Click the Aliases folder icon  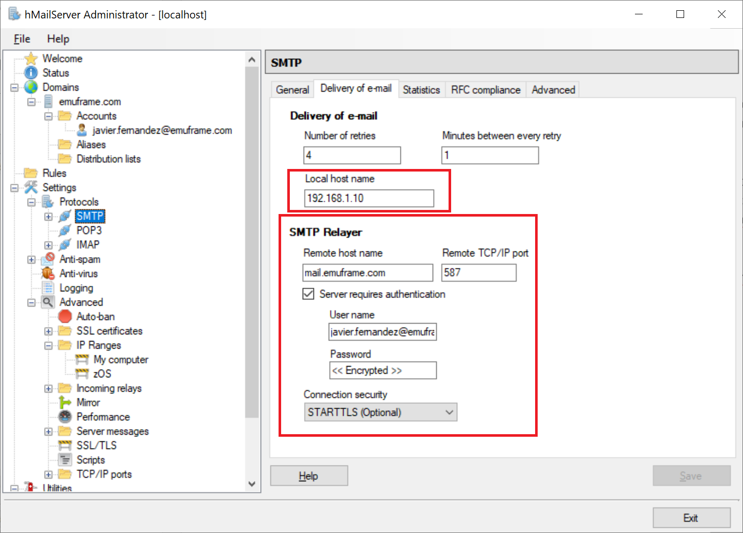pyautogui.click(x=65, y=144)
